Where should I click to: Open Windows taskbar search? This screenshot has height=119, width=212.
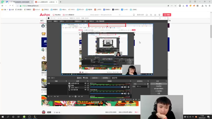coord(8,117)
